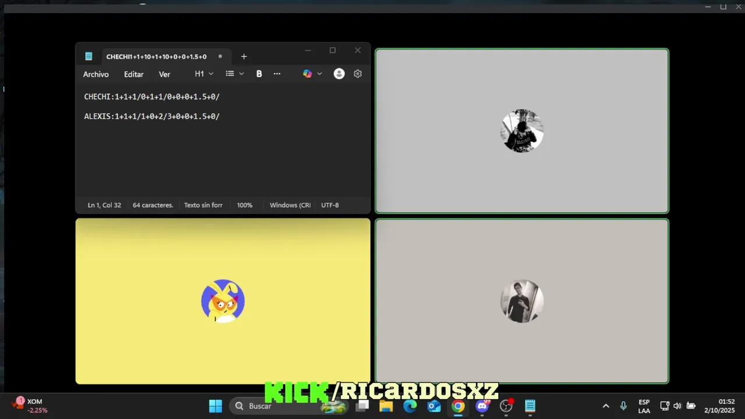Viewport: 745px width, 419px height.
Task: Open the volume speaker tray icon
Action: (677, 406)
